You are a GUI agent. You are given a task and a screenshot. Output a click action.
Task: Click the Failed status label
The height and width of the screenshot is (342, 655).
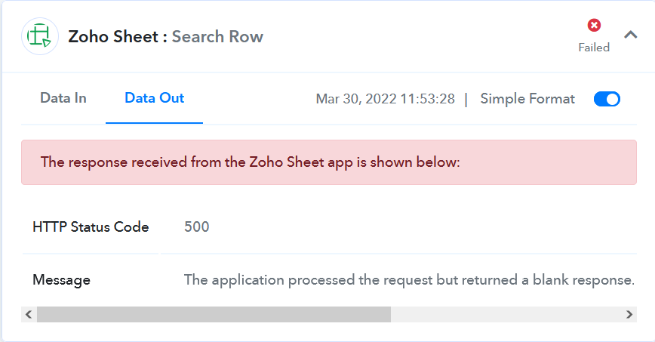click(x=594, y=48)
